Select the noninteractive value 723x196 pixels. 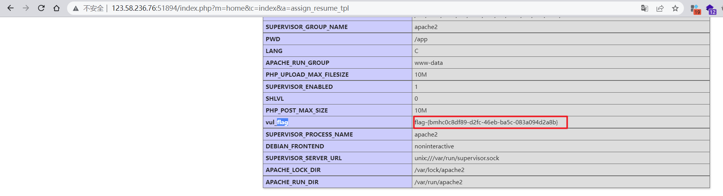[434, 146]
